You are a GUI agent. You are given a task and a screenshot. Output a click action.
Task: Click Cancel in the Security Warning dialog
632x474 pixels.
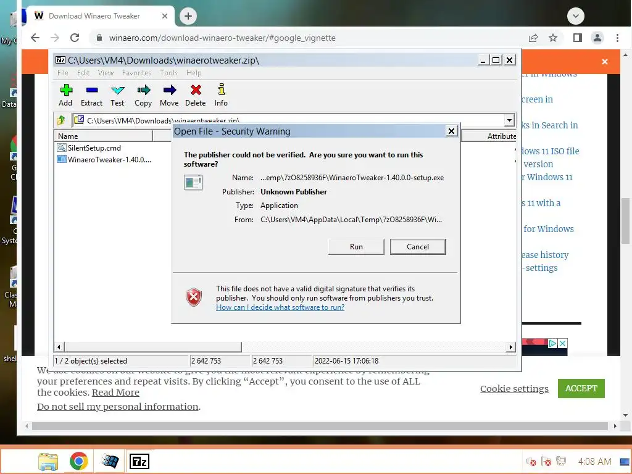point(418,247)
